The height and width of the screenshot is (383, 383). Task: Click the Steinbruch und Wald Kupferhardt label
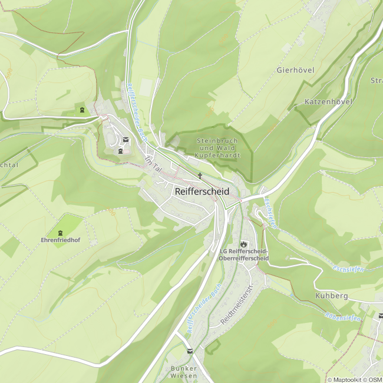(217, 148)
